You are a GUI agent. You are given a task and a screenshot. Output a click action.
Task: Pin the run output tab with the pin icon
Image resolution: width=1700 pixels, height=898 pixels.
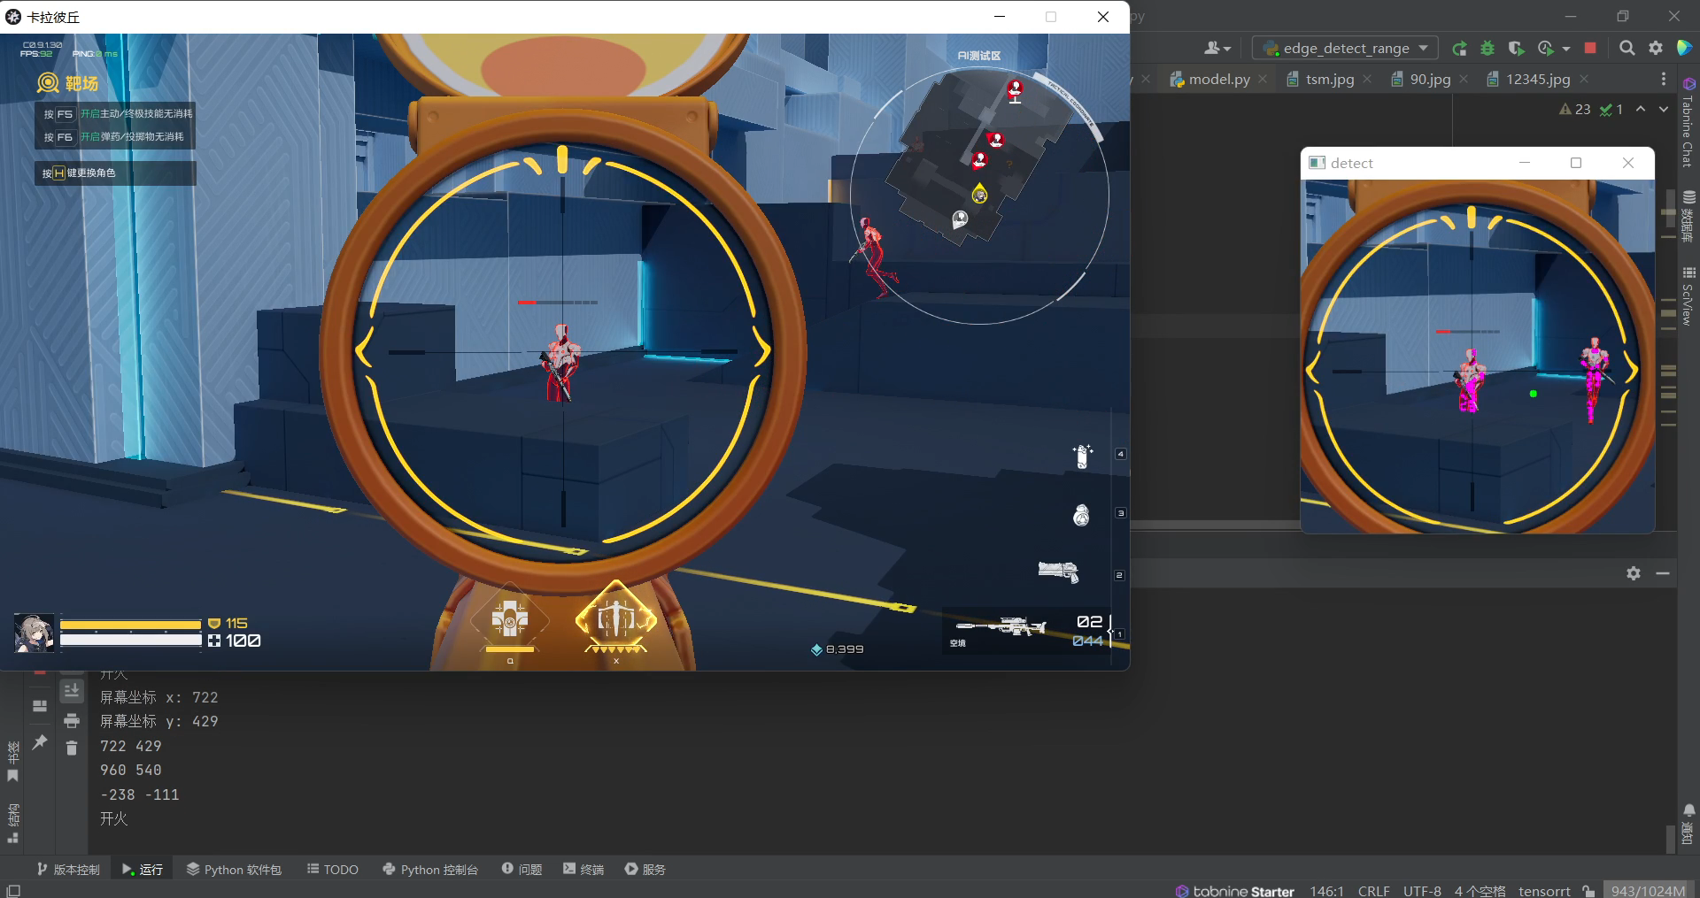(40, 741)
